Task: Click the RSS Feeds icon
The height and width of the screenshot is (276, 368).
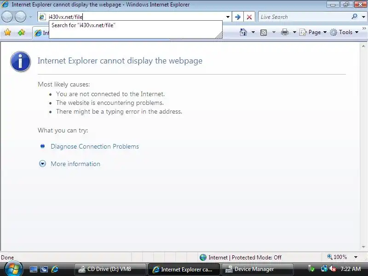Action: [x=264, y=32]
